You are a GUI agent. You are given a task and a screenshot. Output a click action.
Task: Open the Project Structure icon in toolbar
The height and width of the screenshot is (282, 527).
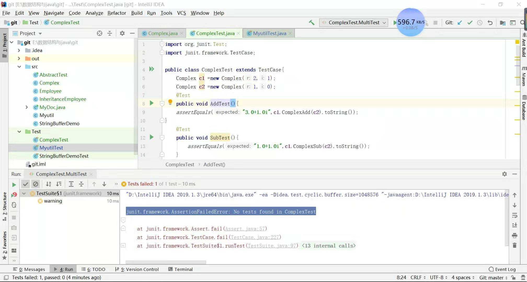(x=502, y=23)
